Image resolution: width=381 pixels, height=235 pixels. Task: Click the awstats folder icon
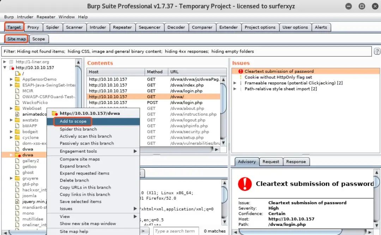tap(17, 120)
